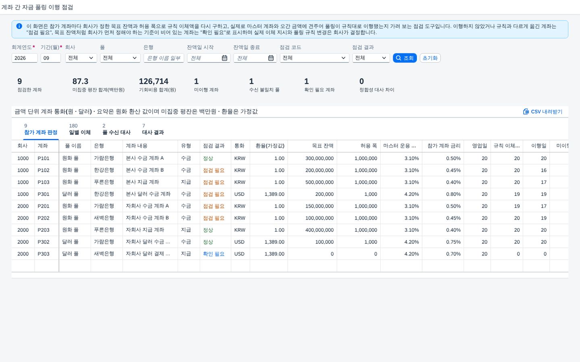Image resolution: width=580 pixels, height=362 pixels.
Task: Open the 점검 결과 filter dropdown
Action: tap(371, 58)
